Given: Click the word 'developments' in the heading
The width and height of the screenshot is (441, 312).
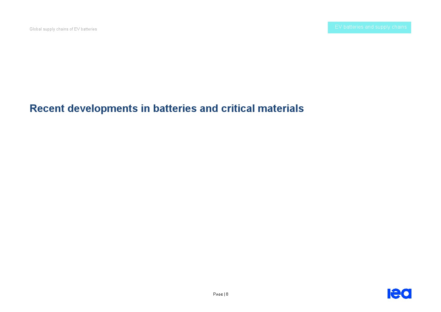Looking at the screenshot, I should click(102, 109).
